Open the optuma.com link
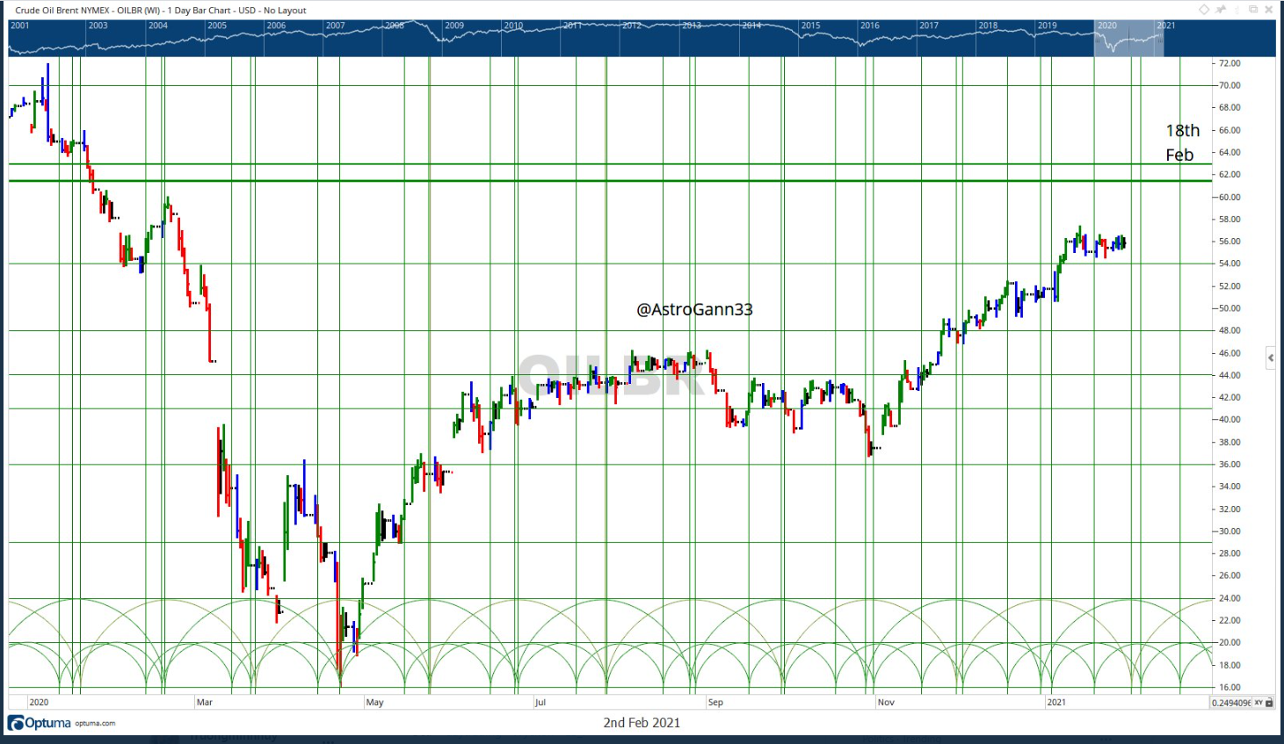 click(x=95, y=724)
